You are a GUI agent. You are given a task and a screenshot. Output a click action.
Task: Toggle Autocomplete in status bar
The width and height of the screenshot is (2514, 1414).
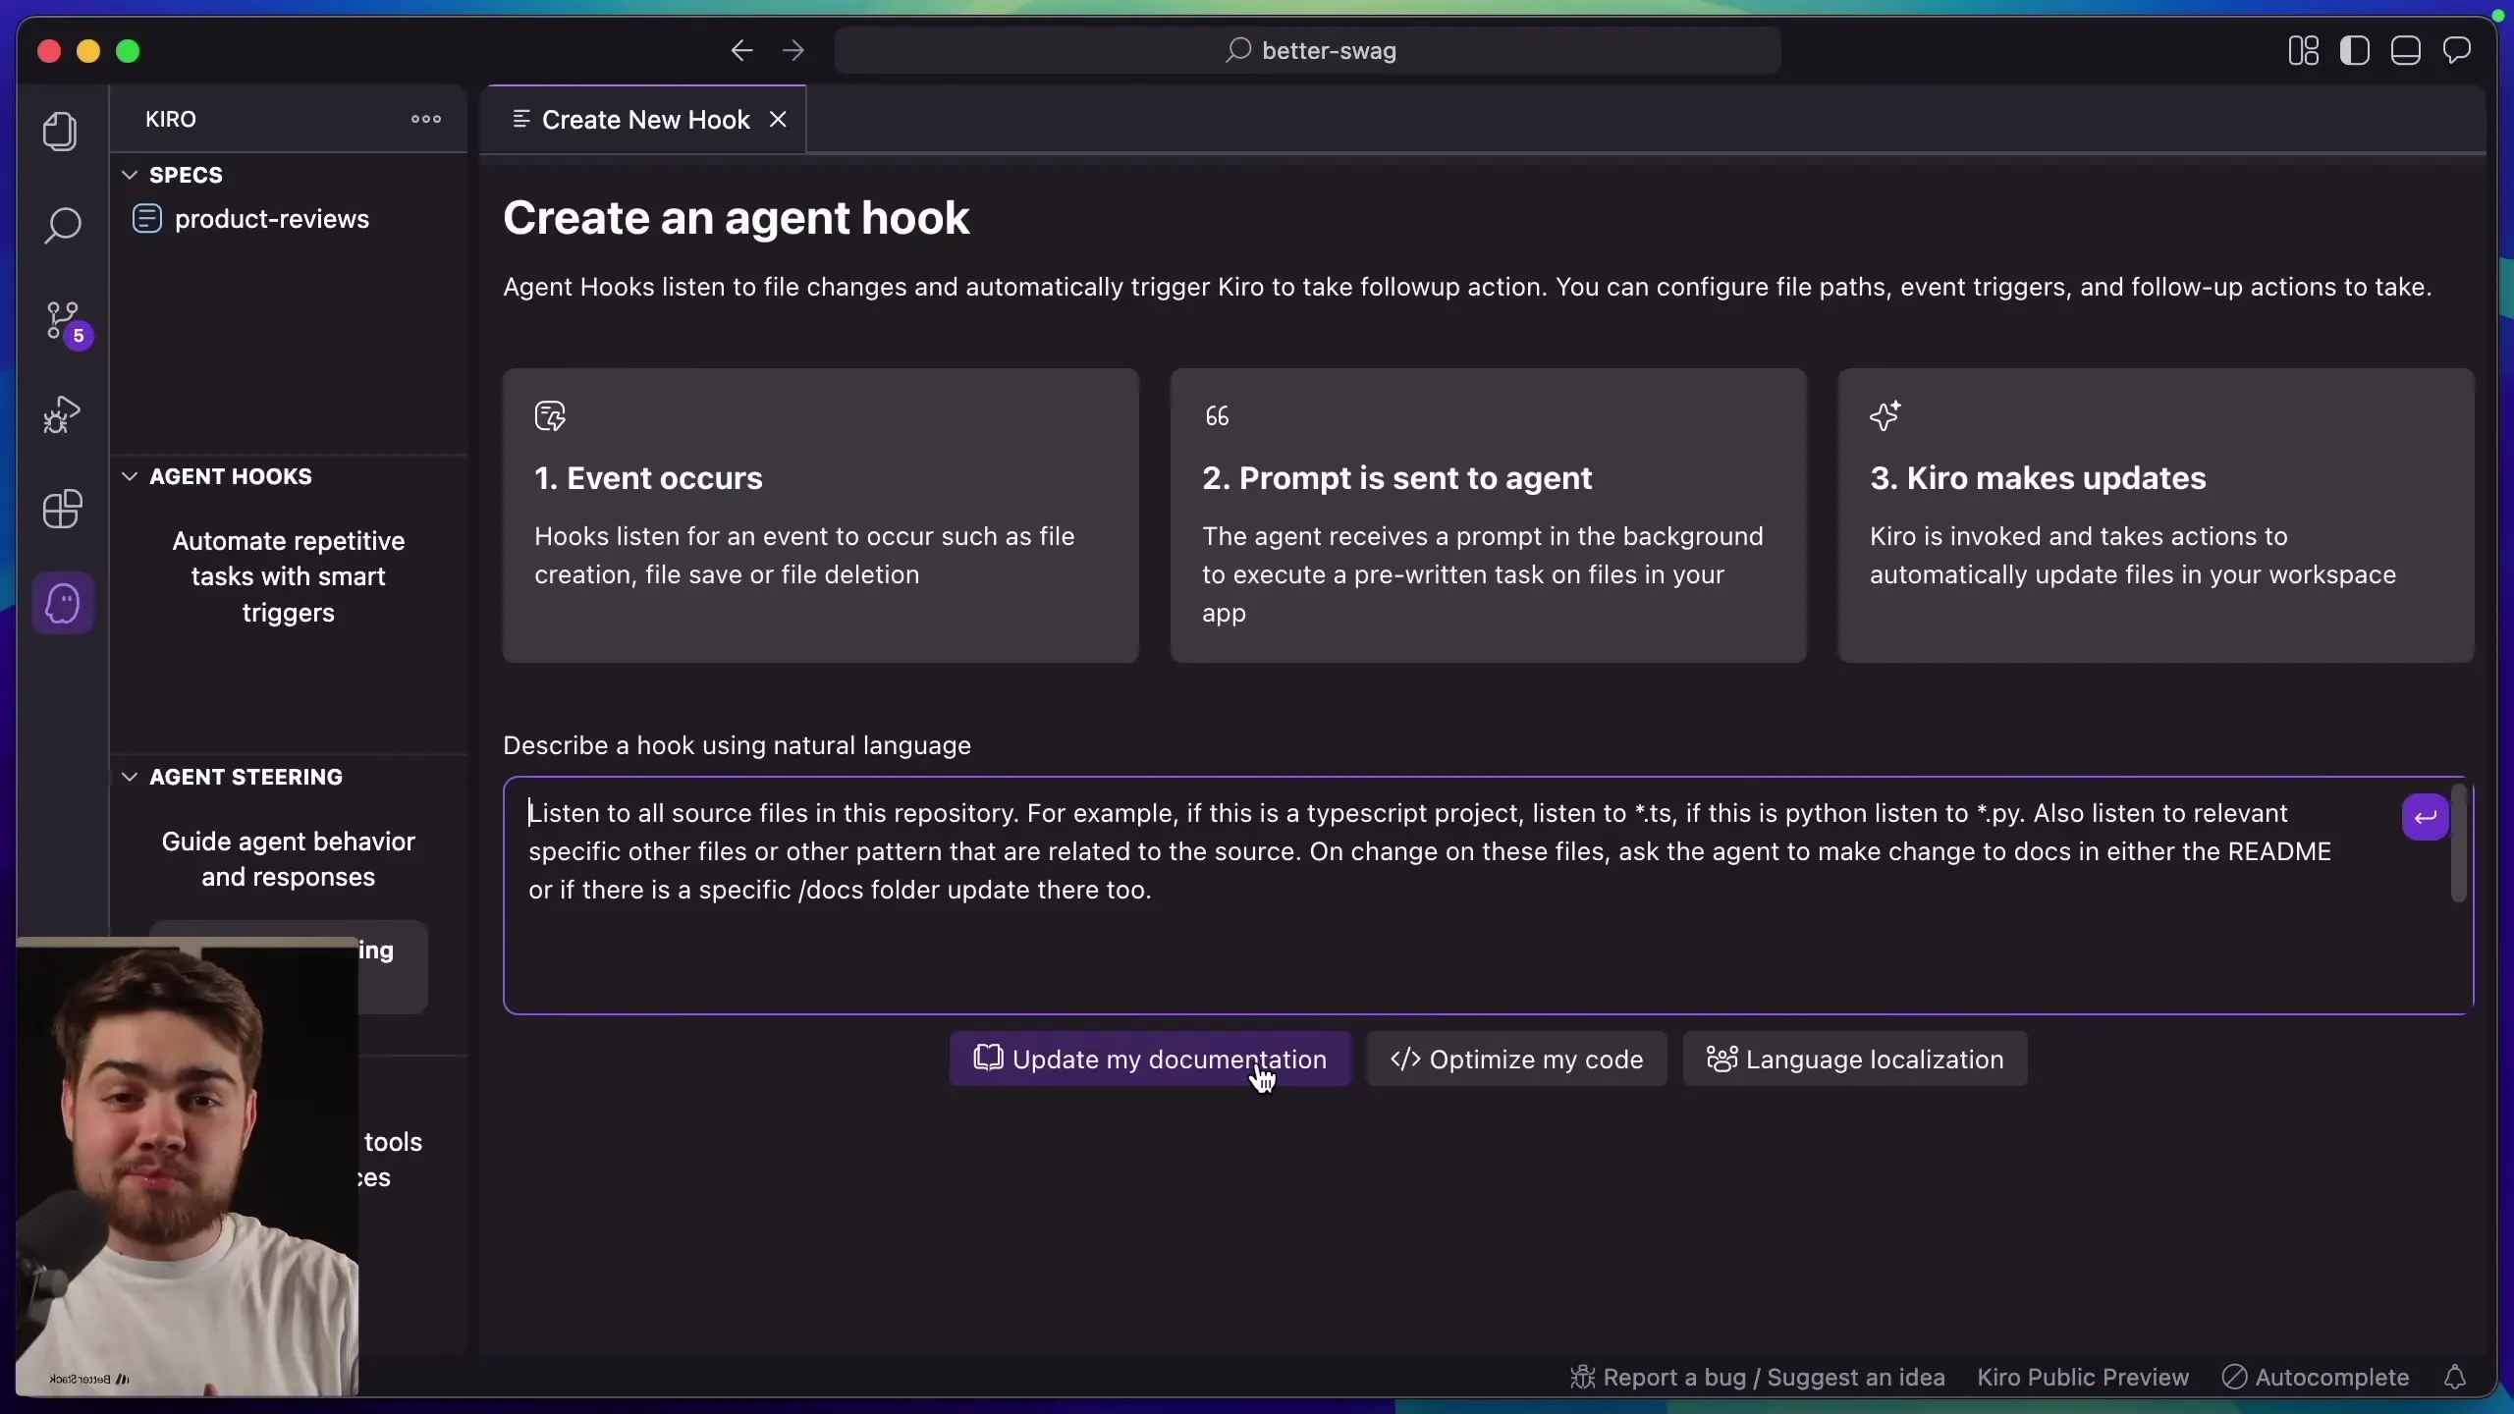pyautogui.click(x=2316, y=1378)
